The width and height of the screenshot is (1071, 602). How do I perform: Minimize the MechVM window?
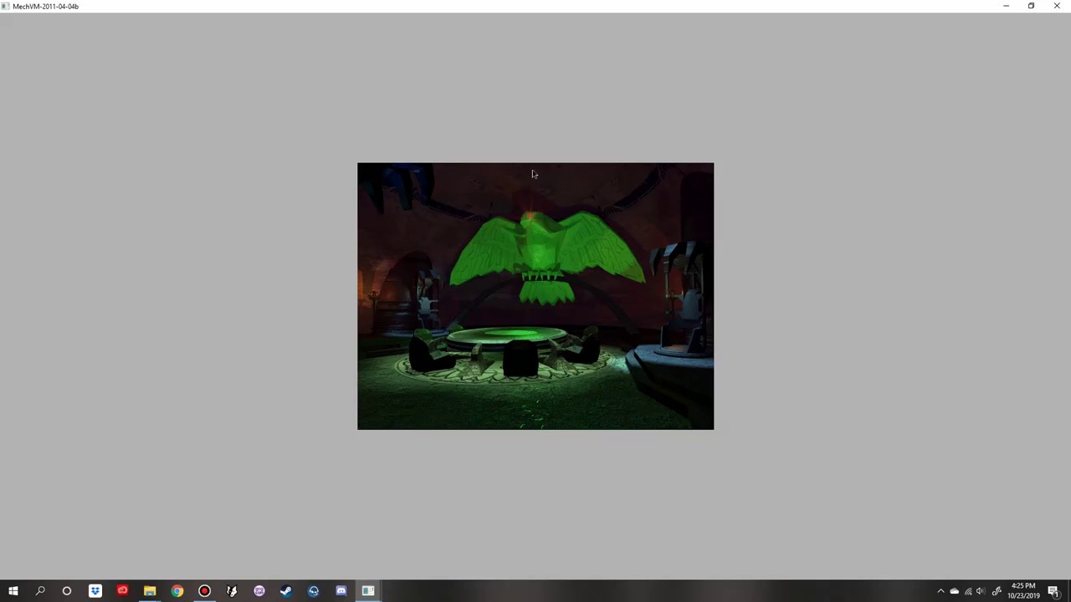click(x=1006, y=6)
